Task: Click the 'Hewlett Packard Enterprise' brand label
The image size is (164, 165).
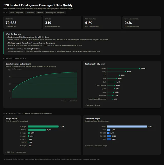Action: tap(97, 99)
